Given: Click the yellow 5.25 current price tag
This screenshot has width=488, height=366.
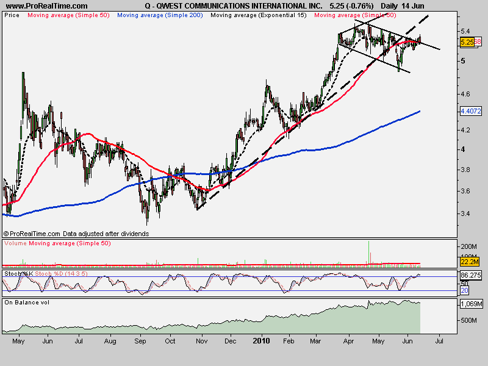Looking at the screenshot, I should (467, 42).
